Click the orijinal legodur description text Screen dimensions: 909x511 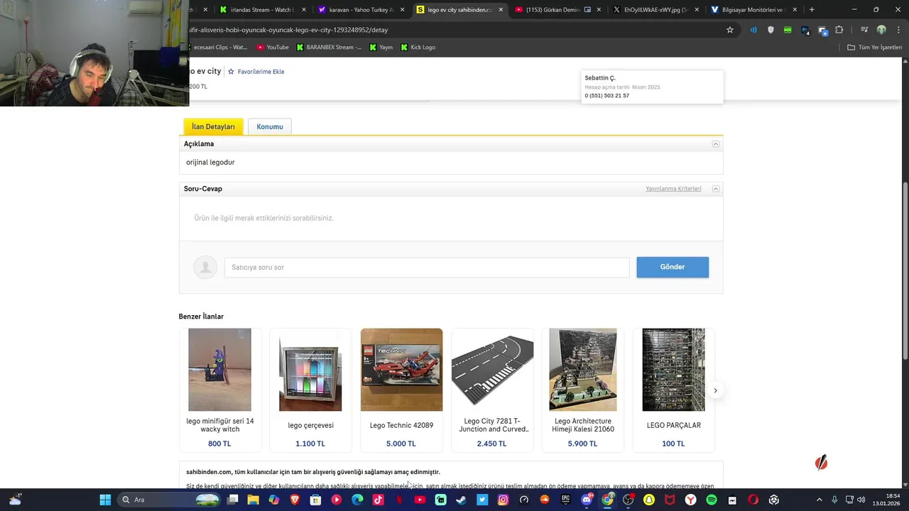pos(210,163)
